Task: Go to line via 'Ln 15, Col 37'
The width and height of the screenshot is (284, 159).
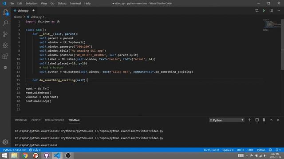Action: pos(211,150)
